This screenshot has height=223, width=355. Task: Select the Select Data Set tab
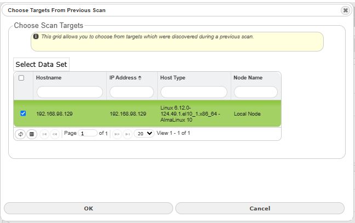pyautogui.click(x=41, y=64)
